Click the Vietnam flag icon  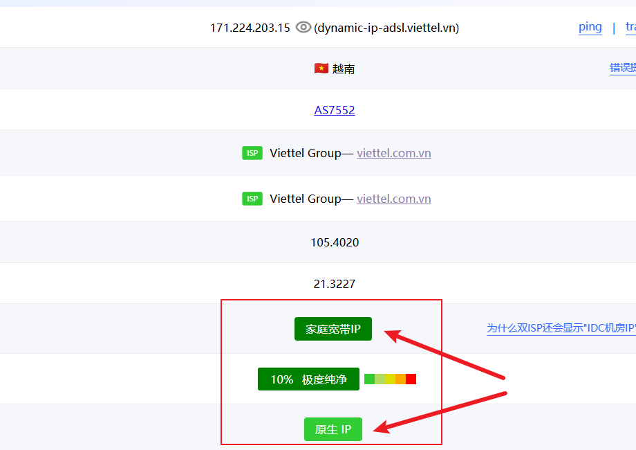pyautogui.click(x=321, y=69)
